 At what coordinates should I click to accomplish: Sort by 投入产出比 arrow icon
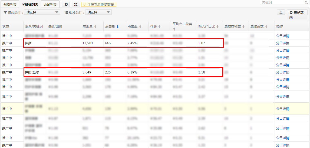pyautogui.click(x=217, y=27)
